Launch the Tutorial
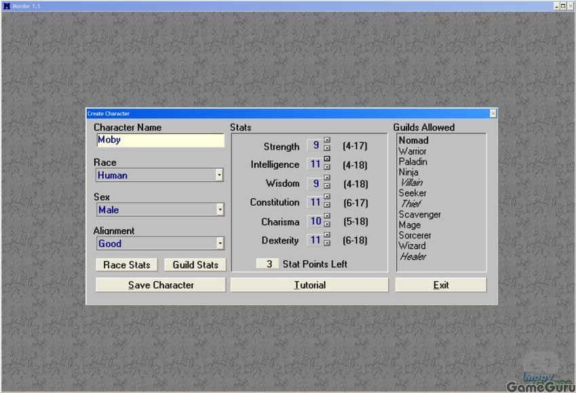This screenshot has height=393, width=576. coord(309,285)
